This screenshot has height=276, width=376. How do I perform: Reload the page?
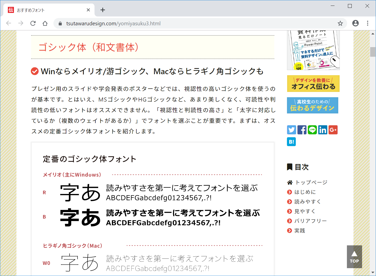[33, 23]
